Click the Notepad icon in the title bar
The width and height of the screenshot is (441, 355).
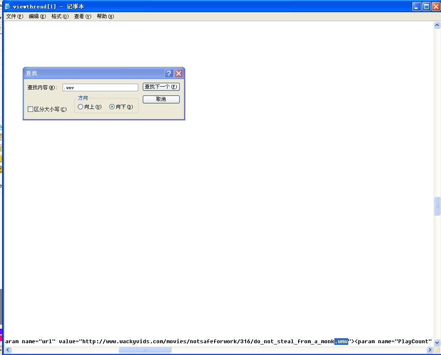[x=7, y=6]
